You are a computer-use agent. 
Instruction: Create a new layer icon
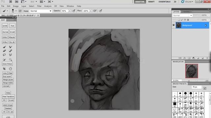[202, 58]
